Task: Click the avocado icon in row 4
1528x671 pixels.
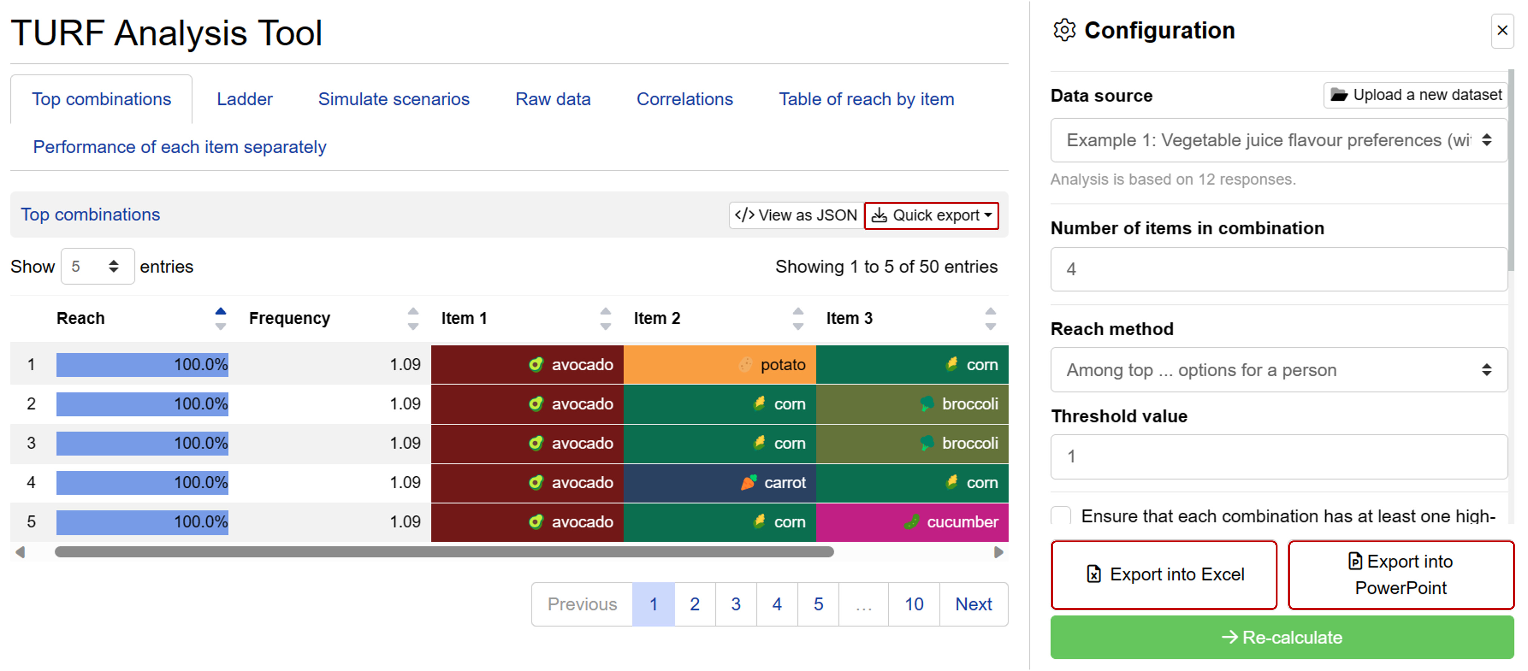Action: pyautogui.click(x=536, y=483)
